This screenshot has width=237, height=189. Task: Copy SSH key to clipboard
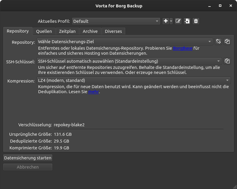[227, 61]
